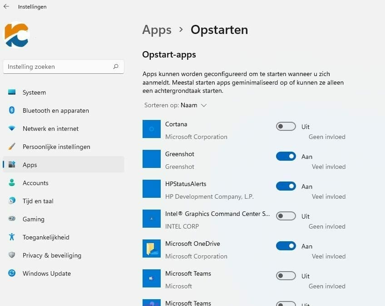The image size is (385, 306).
Task: Click the Microsoft Teams icon above the last row
Action: point(152,278)
